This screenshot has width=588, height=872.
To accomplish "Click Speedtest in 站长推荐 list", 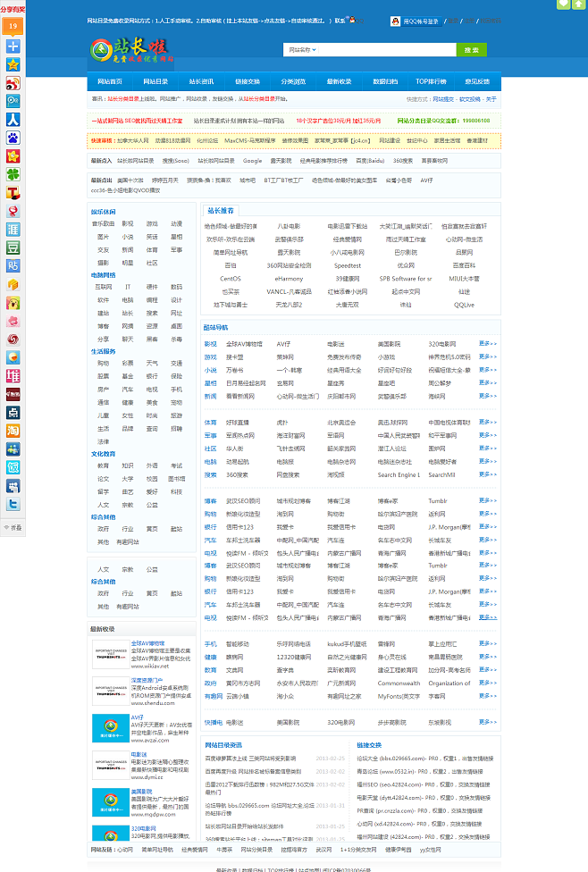I will pyautogui.click(x=348, y=265).
